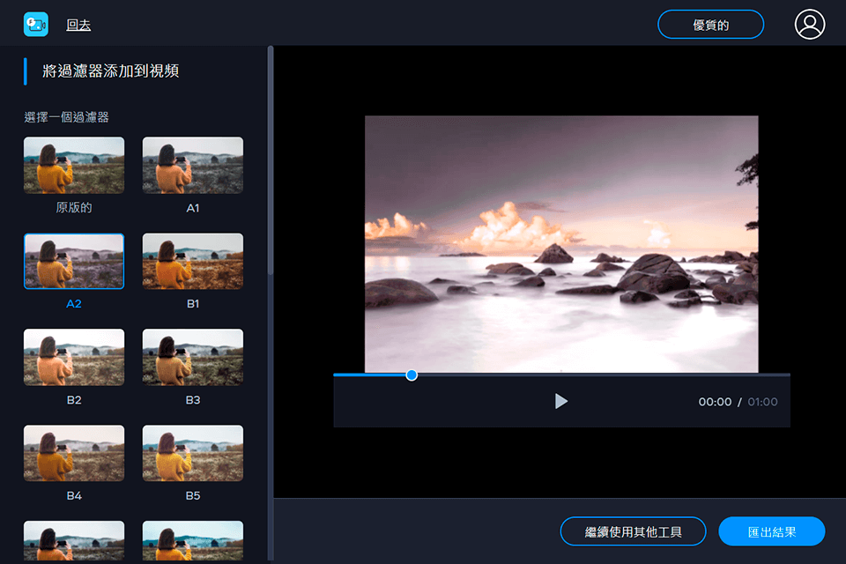Click 繼續使用其他工具 button
This screenshot has height=564, width=846.
tap(633, 531)
